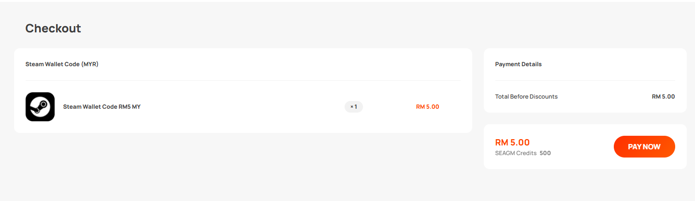Viewport: 695px width, 201px height.
Task: Click empty space between product name and ×1 badge
Action: (242, 107)
